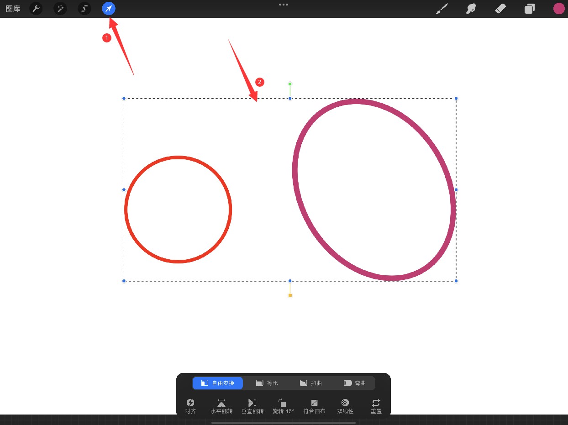Open the Adjustments magic wand menu

60,9
